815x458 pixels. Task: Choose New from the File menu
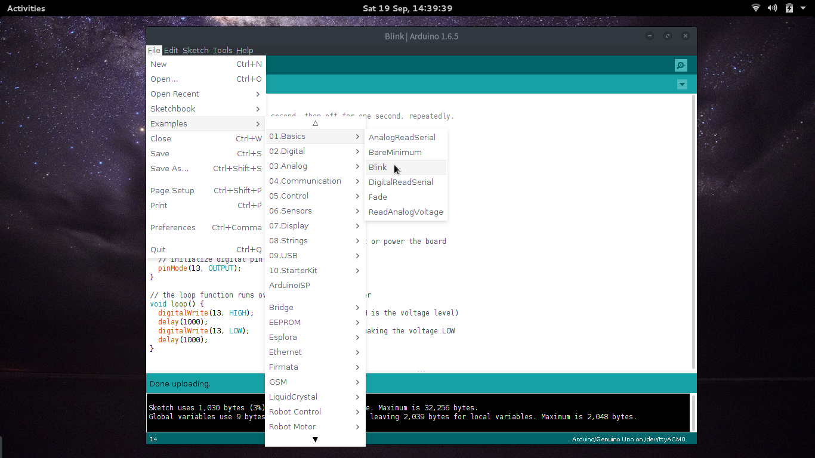tap(206, 64)
